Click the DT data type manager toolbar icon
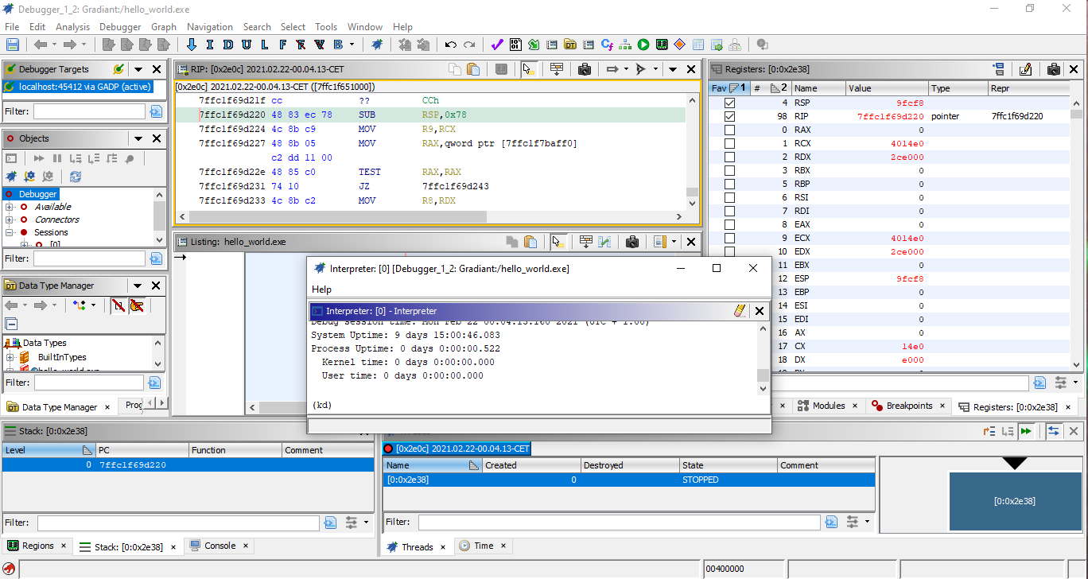The image size is (1088, 579). coord(570,45)
